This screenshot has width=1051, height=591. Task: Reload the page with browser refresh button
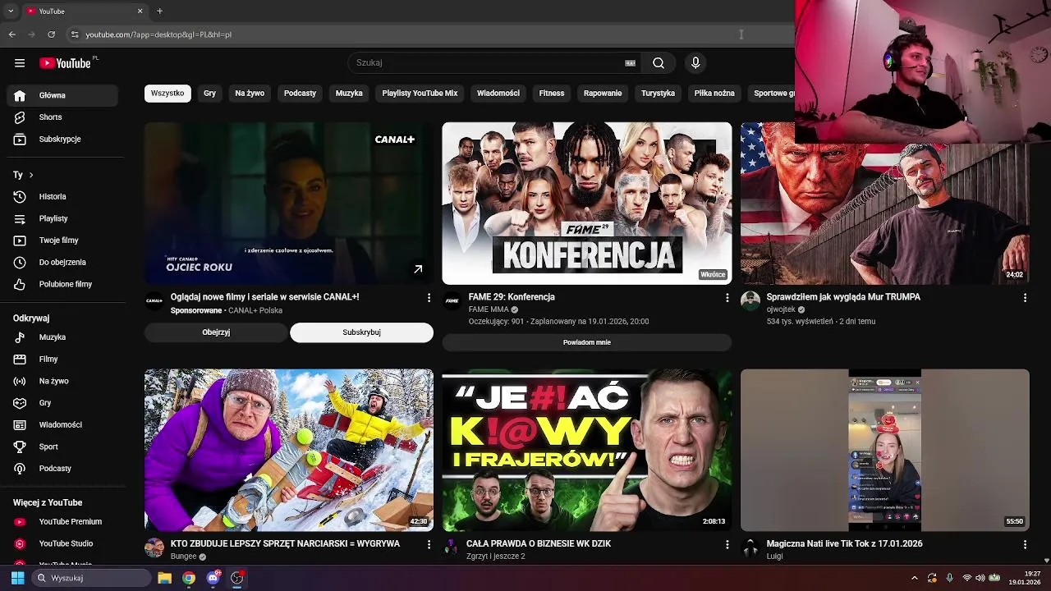[x=51, y=34]
